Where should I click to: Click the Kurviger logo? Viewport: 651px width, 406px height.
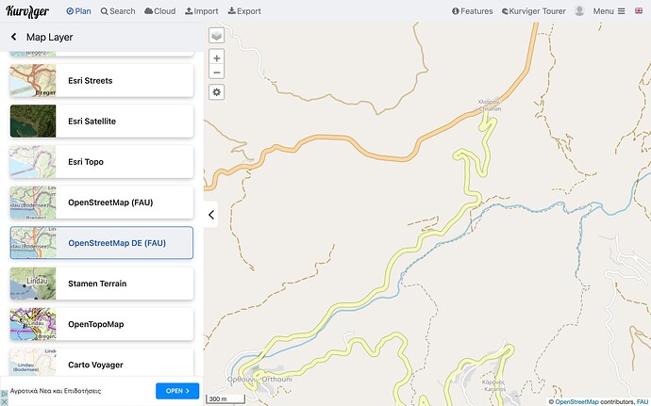coord(27,11)
